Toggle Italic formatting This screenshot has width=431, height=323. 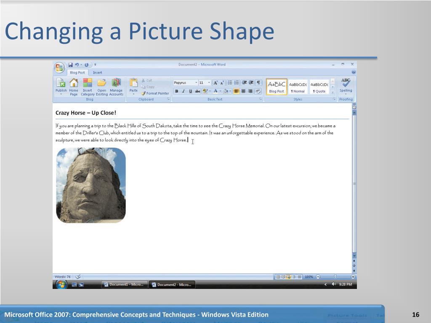(x=184, y=91)
